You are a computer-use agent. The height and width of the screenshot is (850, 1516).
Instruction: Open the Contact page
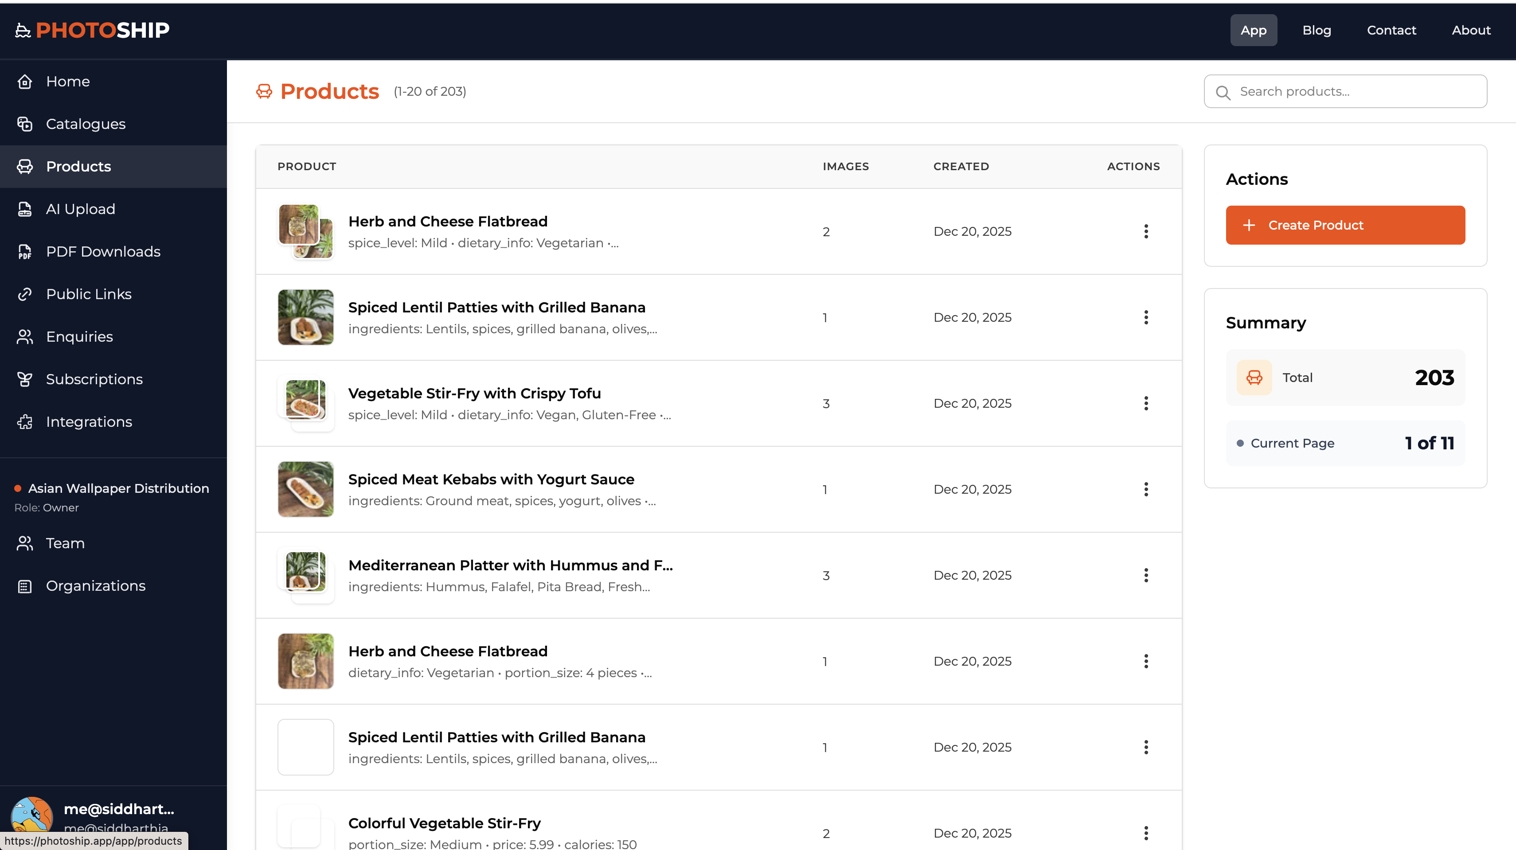pos(1392,30)
